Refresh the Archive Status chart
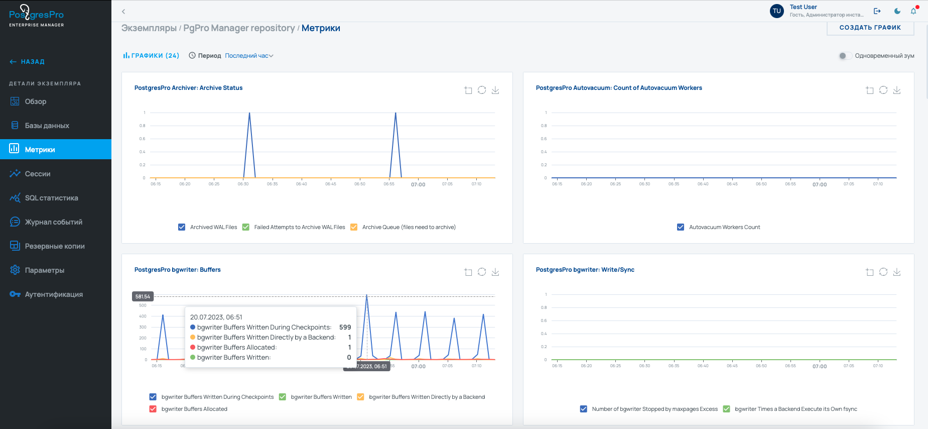928x429 pixels. [x=482, y=90]
